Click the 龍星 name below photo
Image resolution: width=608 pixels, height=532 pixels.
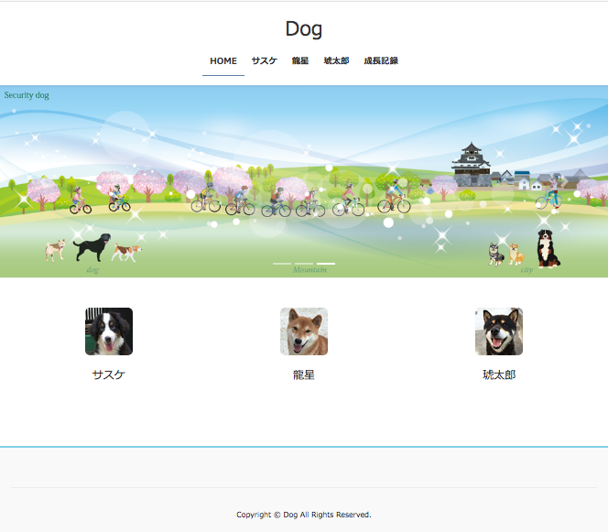(304, 375)
